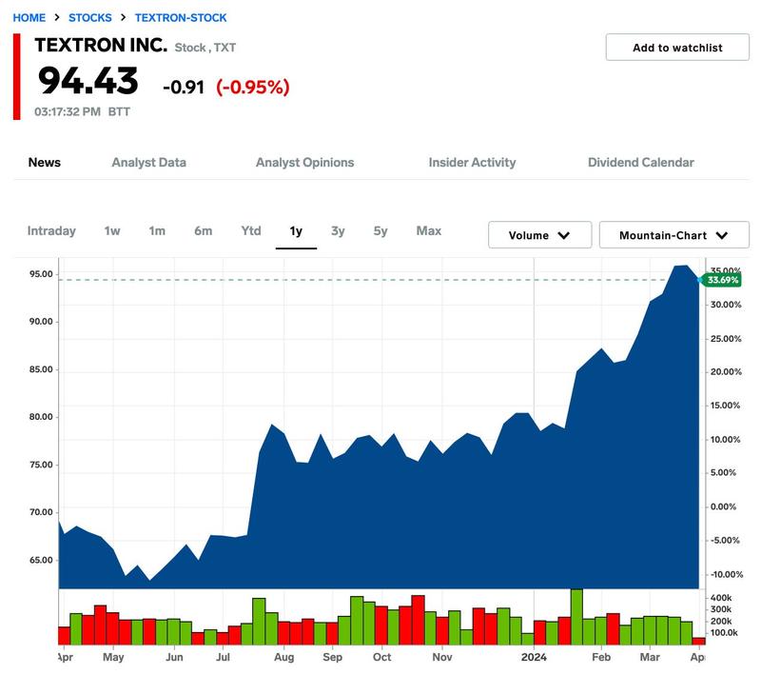Show 6m chart range
761x674 pixels.
[203, 230]
